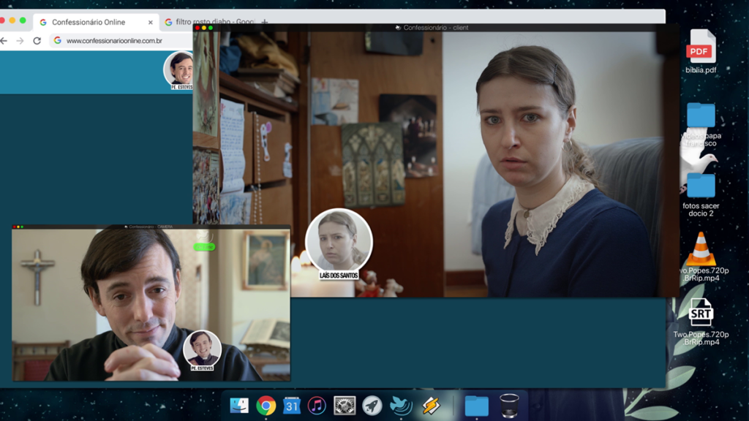Launch the Calendar app in dock
Screen dimensions: 749x421
pos(292,406)
